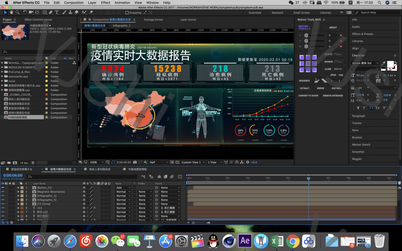Enable Faux Bold text style
402x251 pixels.
358,108
